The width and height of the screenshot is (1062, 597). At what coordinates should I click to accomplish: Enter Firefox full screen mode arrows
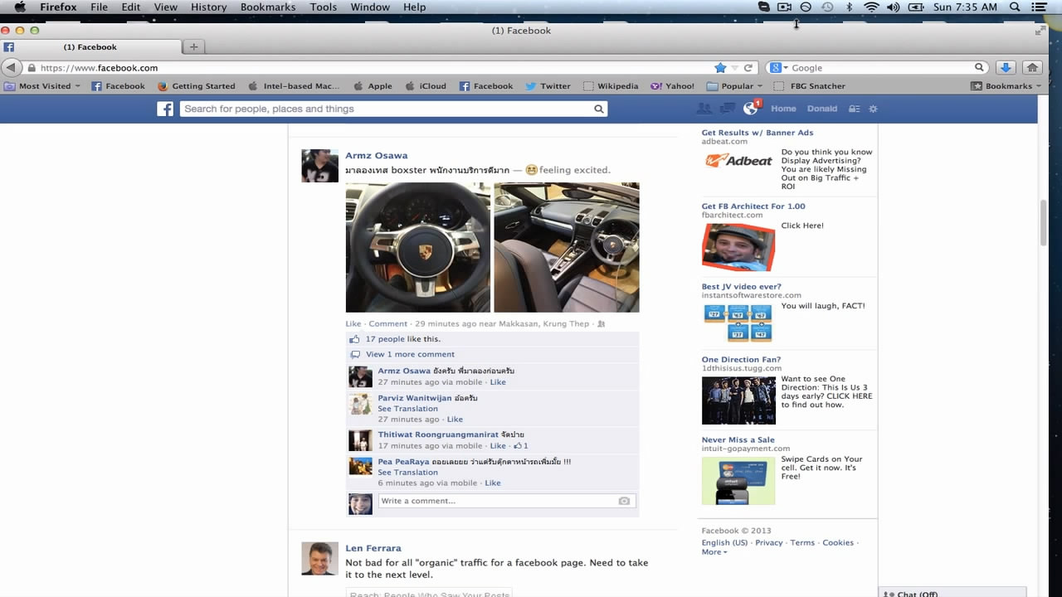(x=1040, y=31)
